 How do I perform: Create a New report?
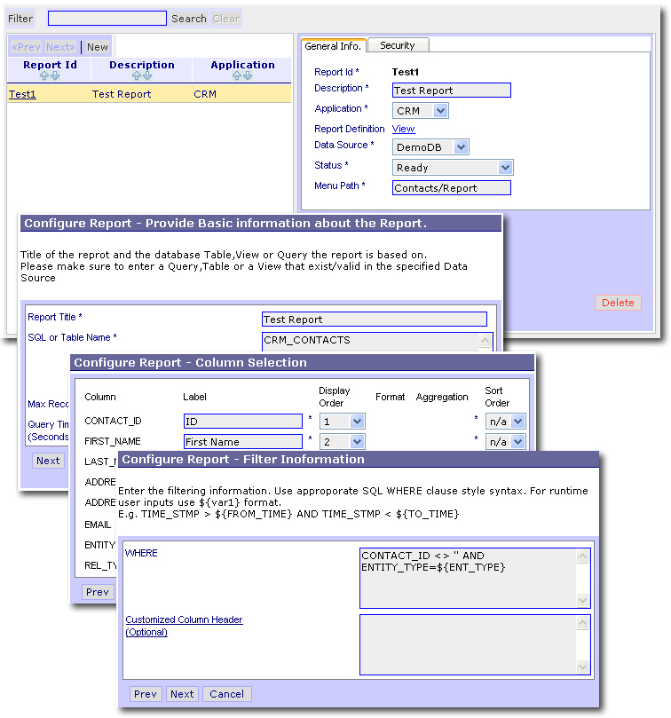[98, 47]
